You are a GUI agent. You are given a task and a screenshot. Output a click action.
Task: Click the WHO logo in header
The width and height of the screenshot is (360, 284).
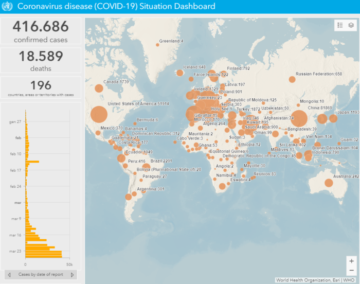click(x=8, y=6)
